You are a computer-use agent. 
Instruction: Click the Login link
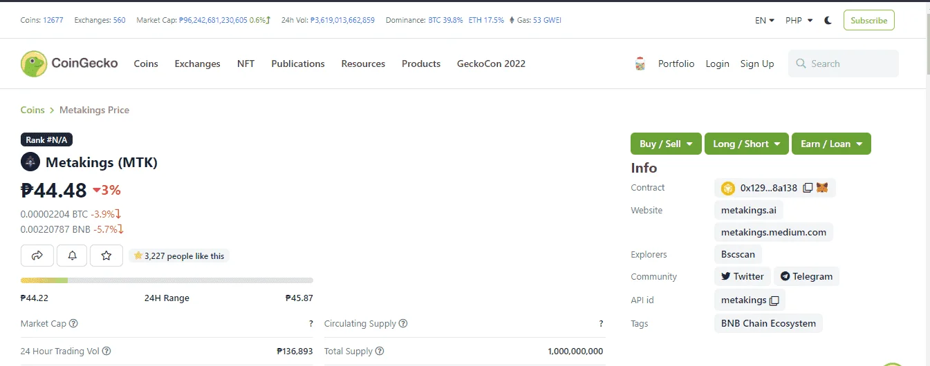coord(717,64)
